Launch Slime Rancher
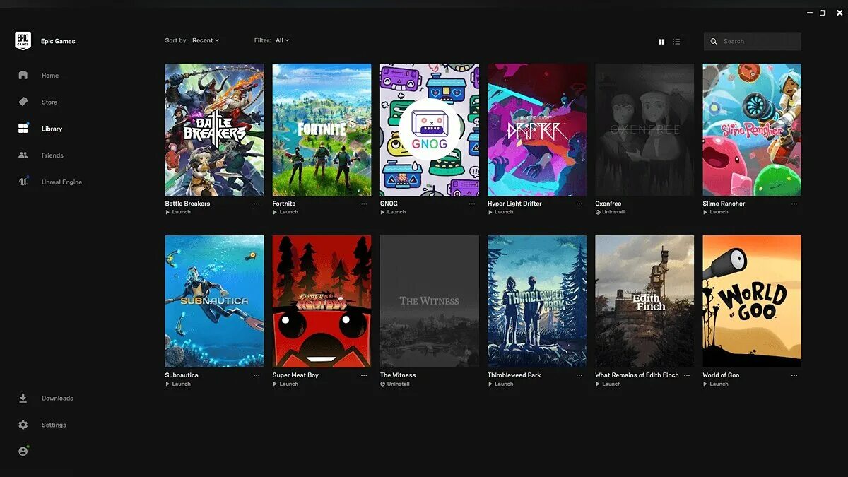Image resolution: width=848 pixels, height=477 pixels. (715, 212)
